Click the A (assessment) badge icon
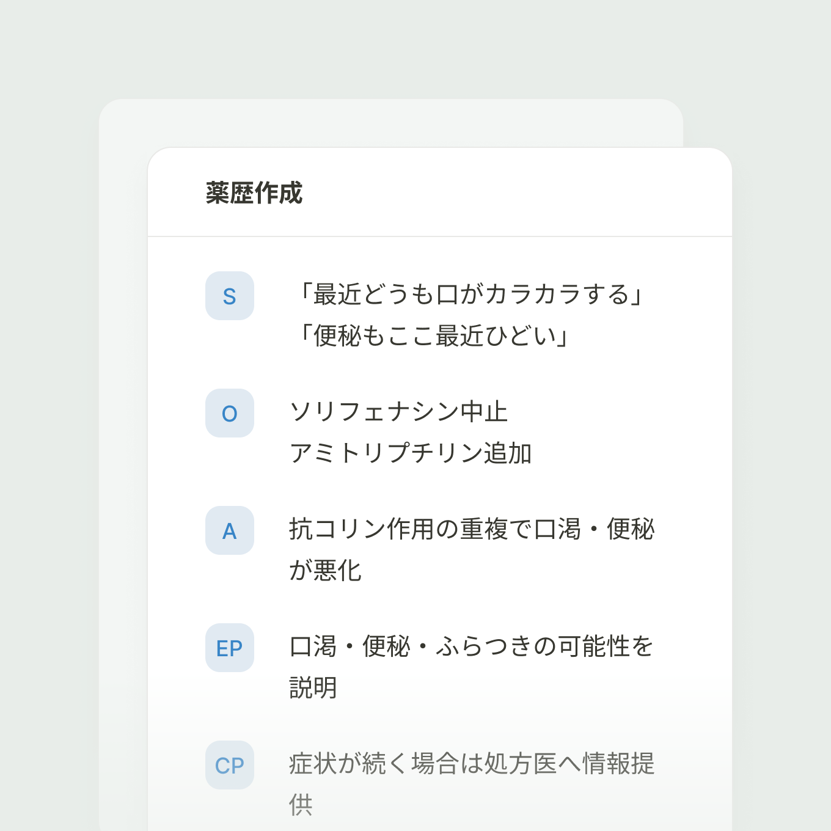This screenshot has height=831, width=831. click(x=230, y=530)
